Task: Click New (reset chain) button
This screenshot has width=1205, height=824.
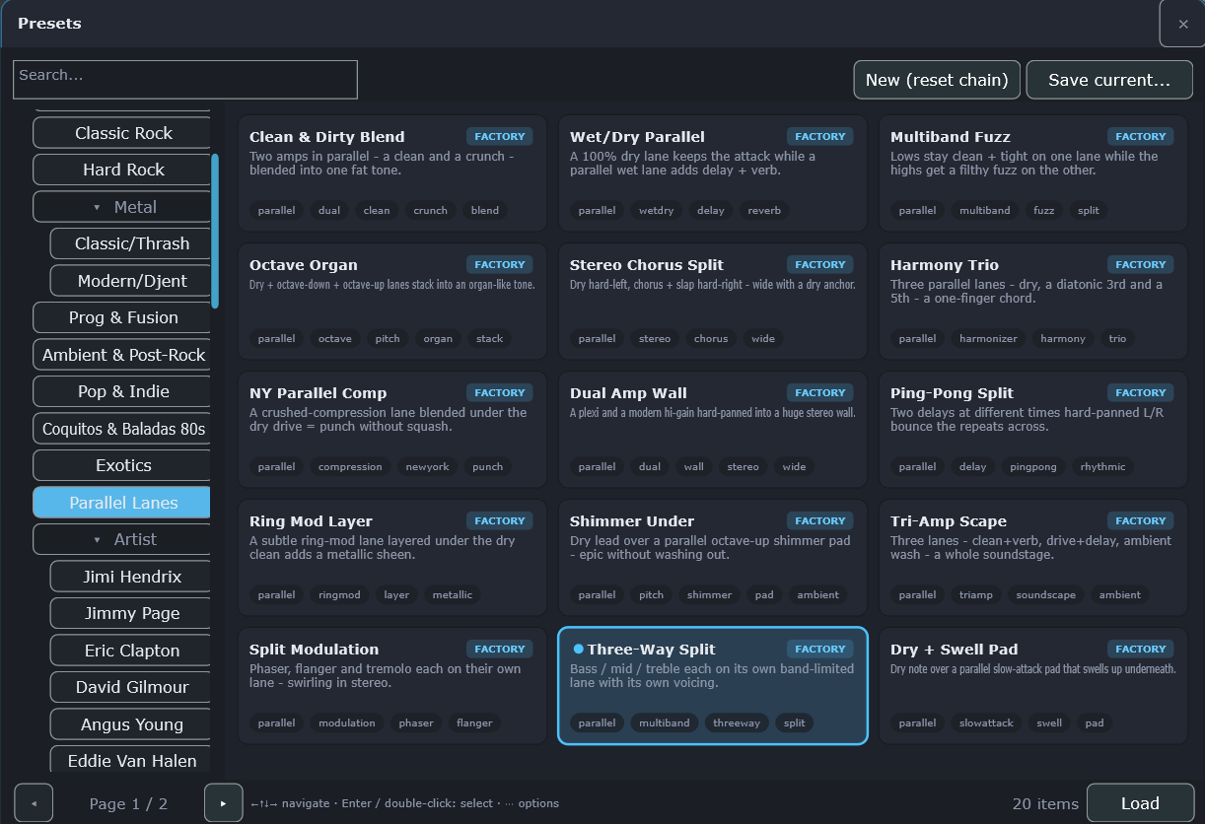Action: click(x=937, y=80)
